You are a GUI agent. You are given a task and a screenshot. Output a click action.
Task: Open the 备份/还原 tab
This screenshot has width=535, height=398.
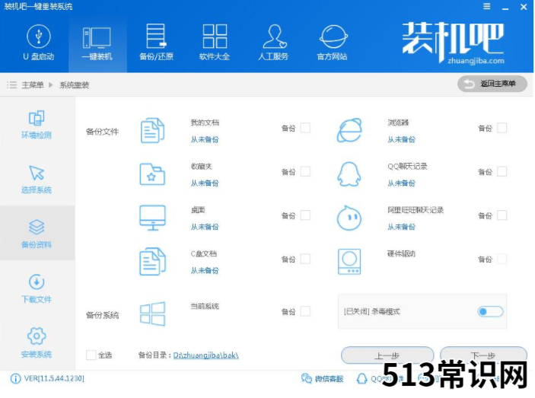tap(156, 43)
